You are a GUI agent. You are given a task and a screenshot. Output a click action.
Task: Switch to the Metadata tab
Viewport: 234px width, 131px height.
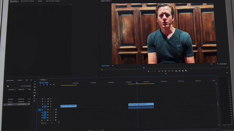point(40,1)
